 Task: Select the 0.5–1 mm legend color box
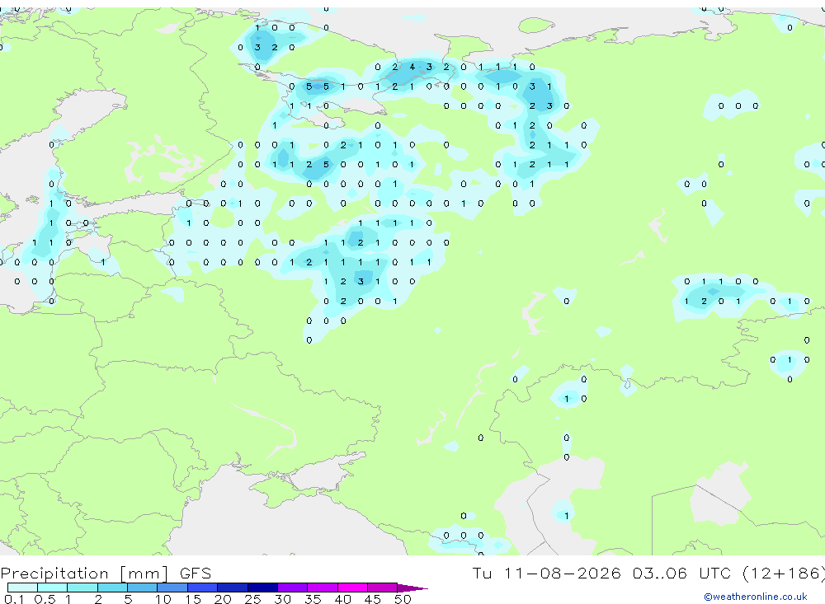(53, 588)
